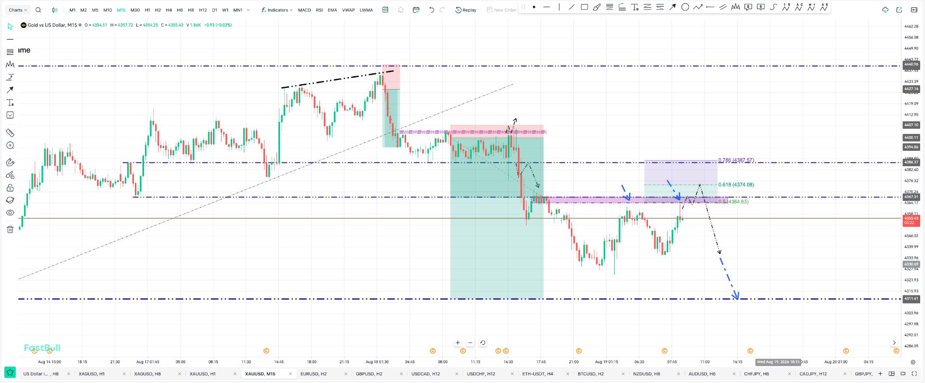Click the cloud save icon

click(885, 10)
